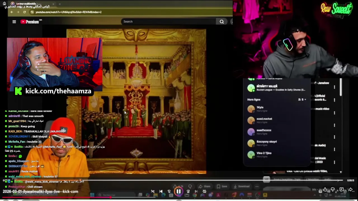Screen dimensions: 358x201
Task: Click the green Kick logo icon
Action: [x=18, y=91]
